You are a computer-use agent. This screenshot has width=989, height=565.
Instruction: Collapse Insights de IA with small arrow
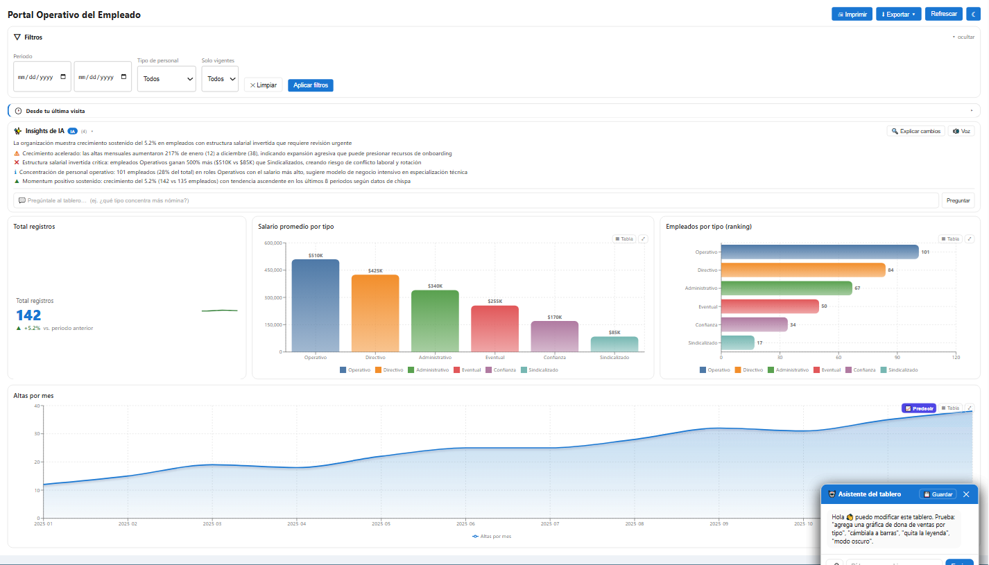point(92,131)
